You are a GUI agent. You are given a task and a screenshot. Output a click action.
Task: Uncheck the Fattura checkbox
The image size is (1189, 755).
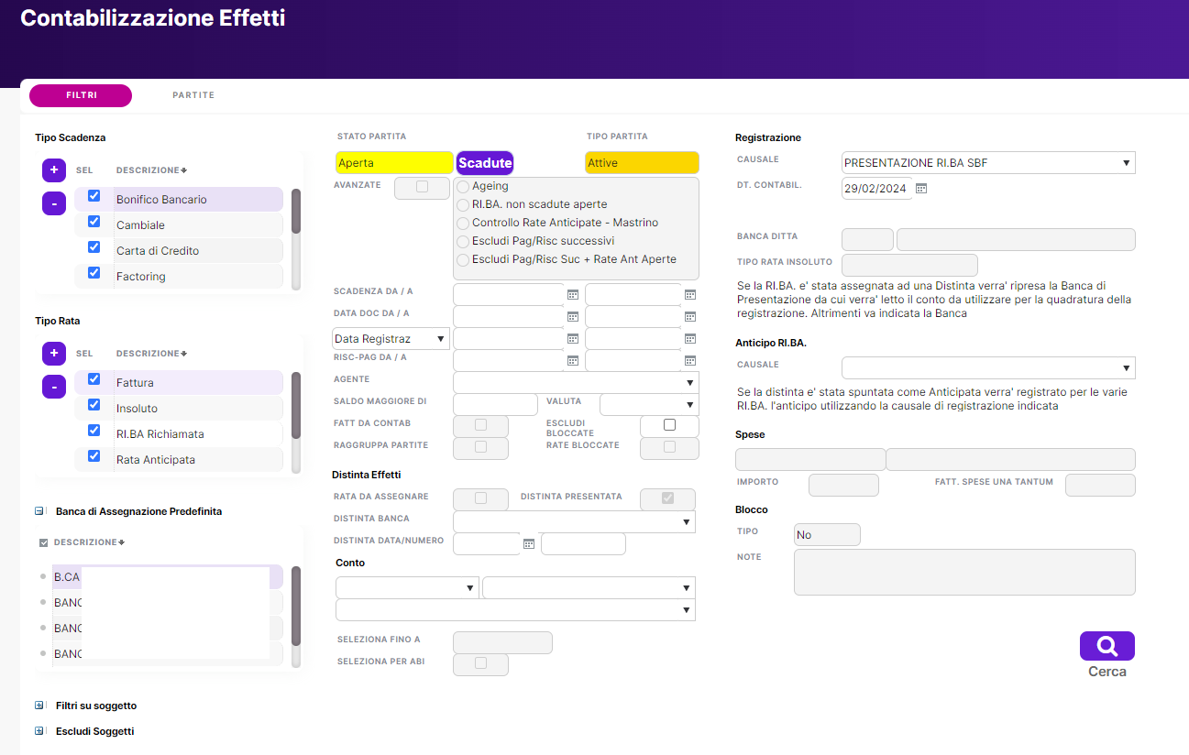coord(94,379)
